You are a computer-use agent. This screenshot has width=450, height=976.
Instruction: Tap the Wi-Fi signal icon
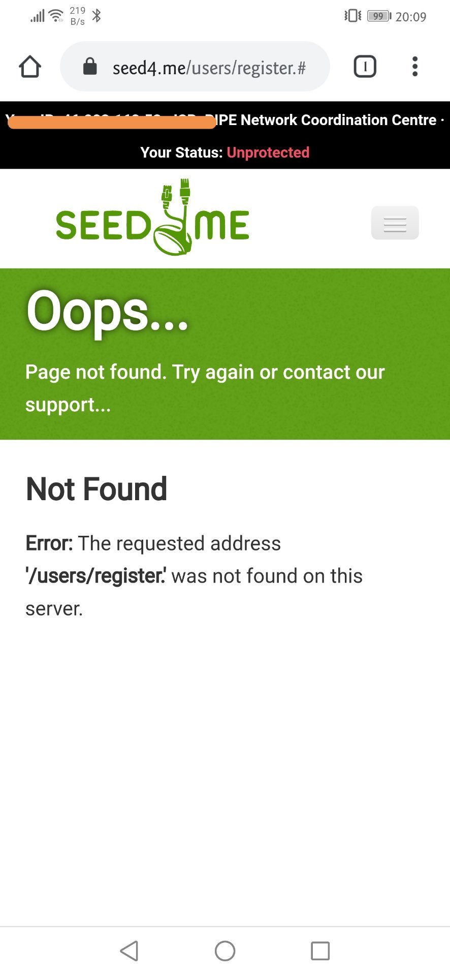56,16
